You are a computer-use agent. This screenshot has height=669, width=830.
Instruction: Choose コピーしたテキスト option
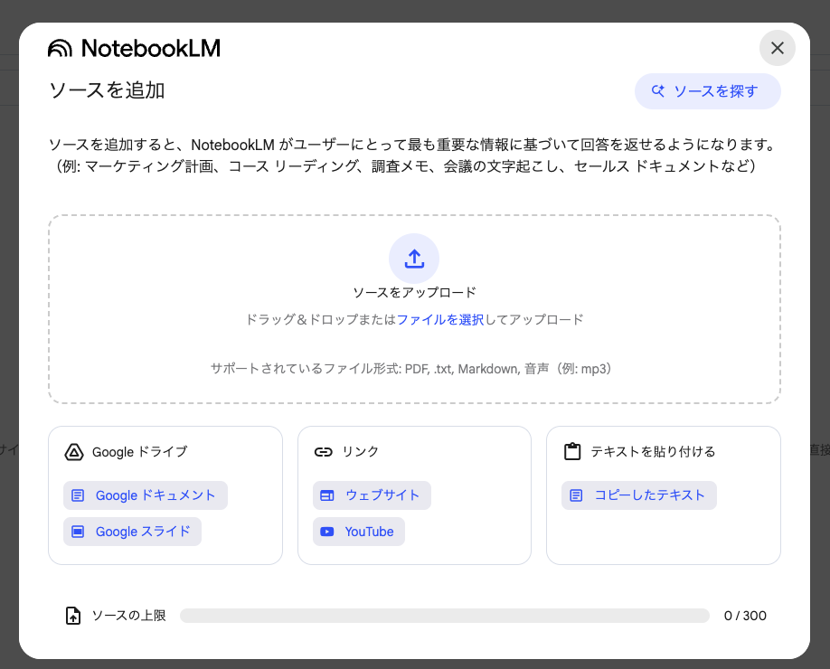[639, 495]
